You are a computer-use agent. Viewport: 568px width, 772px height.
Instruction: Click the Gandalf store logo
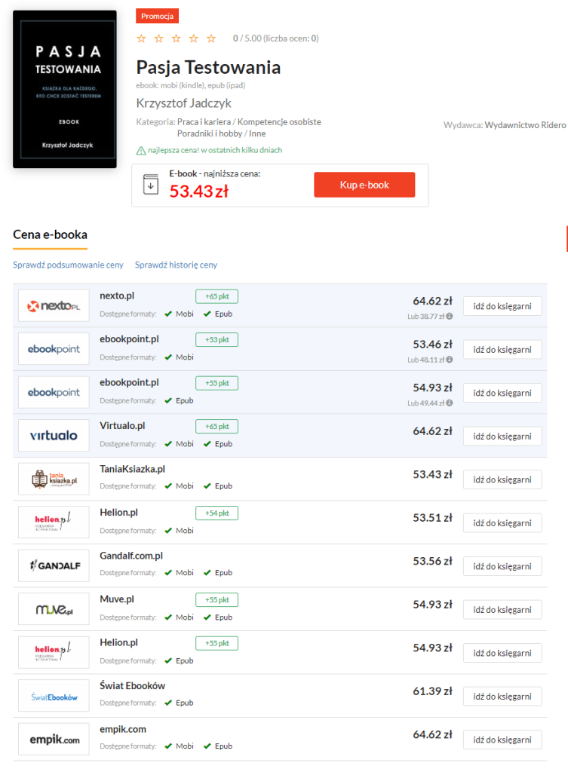pos(54,565)
